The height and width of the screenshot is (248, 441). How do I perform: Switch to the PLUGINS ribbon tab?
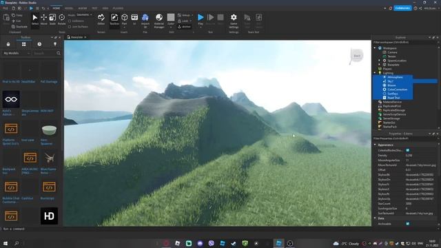click(118, 8)
